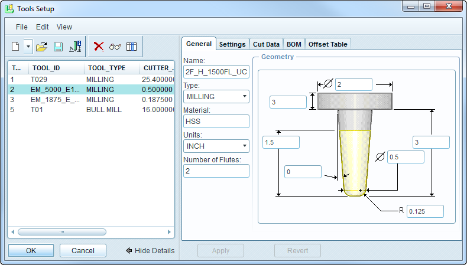This screenshot has width=467, height=265.
Task: Click the taper angle field with 0
Action: 303,172
